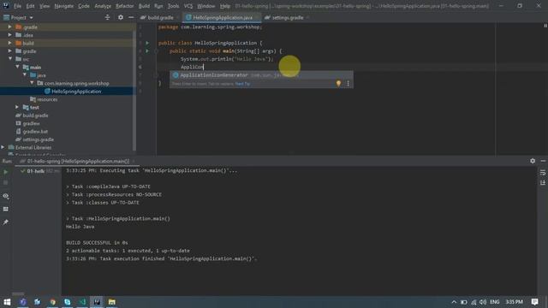Open Run panel settings gear

(x=533, y=161)
